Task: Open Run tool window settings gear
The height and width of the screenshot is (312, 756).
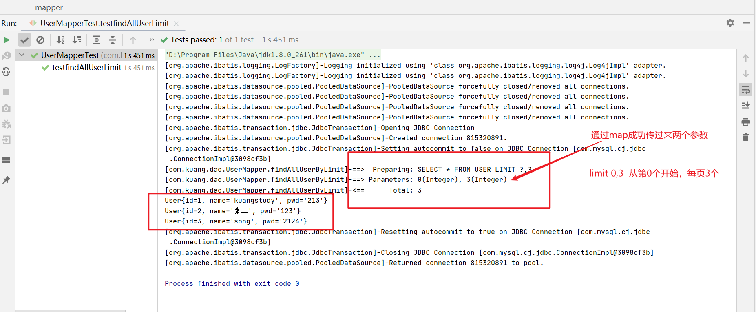Action: pos(730,23)
